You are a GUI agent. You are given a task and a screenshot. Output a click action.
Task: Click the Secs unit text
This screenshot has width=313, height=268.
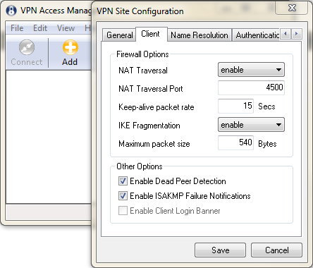[266, 106]
